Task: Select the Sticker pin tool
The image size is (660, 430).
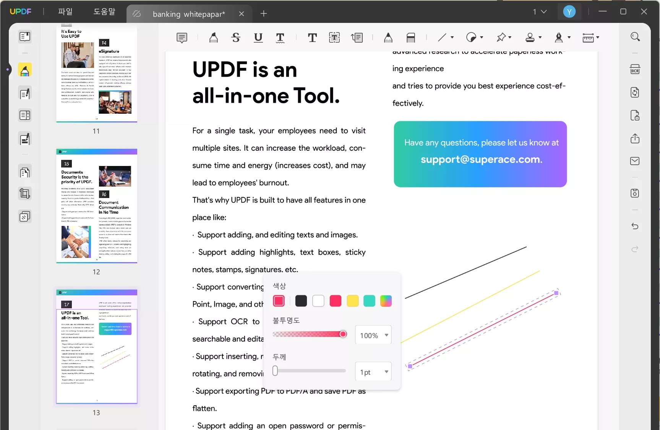Action: tap(501, 37)
